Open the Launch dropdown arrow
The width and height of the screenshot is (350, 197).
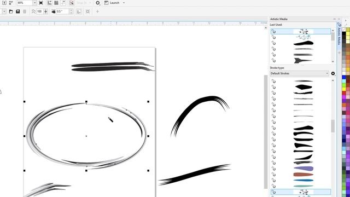tap(124, 3)
